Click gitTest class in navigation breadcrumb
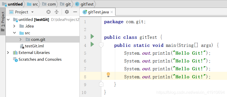 [x=84, y=4]
